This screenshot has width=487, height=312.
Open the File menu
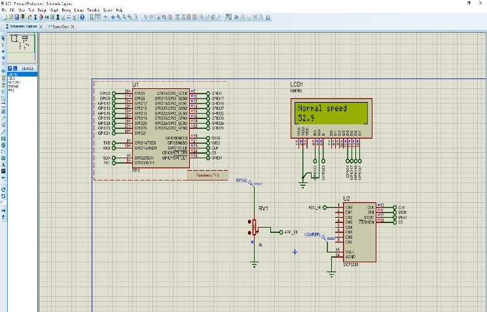5,10
